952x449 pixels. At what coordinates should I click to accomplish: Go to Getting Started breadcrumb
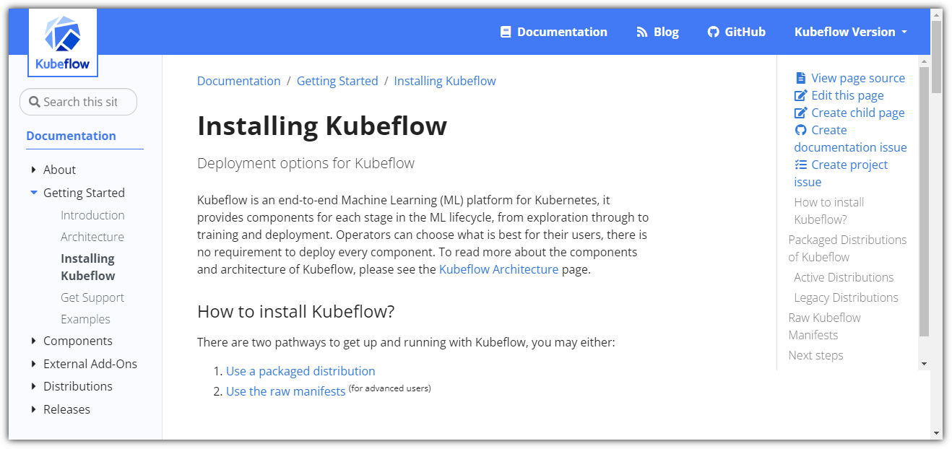[x=337, y=81]
